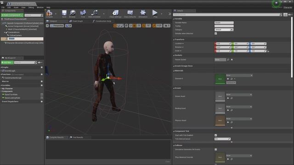Click use-selected arrow for Binding Asset
This screenshot has width=294, height=165.
pos(228,110)
